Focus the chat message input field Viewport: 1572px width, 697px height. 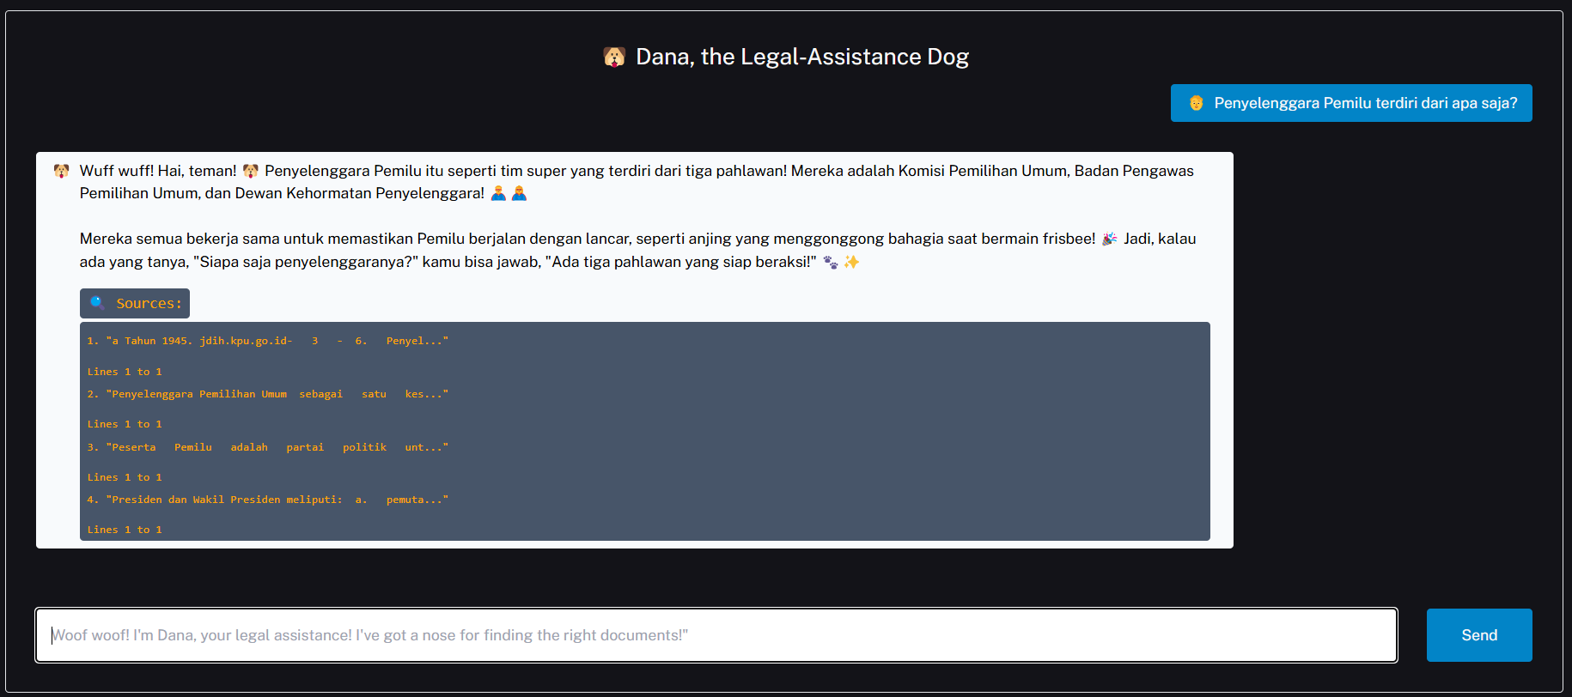point(716,635)
